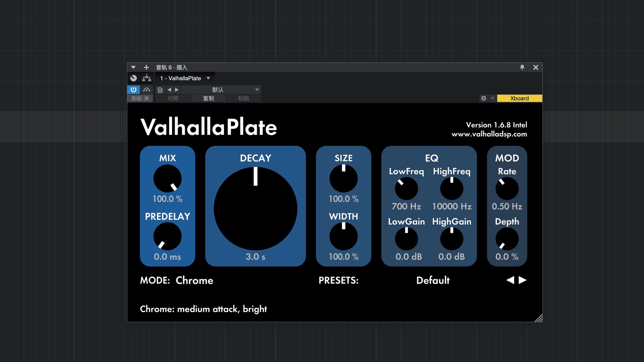Open the plugin window menu arrow
Image resolution: width=644 pixels, height=362 pixels.
point(133,67)
